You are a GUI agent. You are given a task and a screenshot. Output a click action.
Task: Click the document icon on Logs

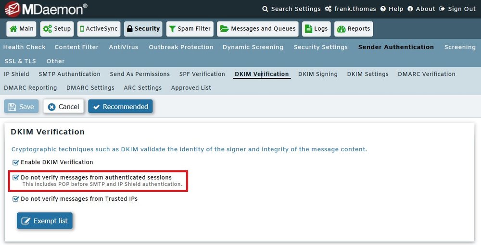(308, 29)
